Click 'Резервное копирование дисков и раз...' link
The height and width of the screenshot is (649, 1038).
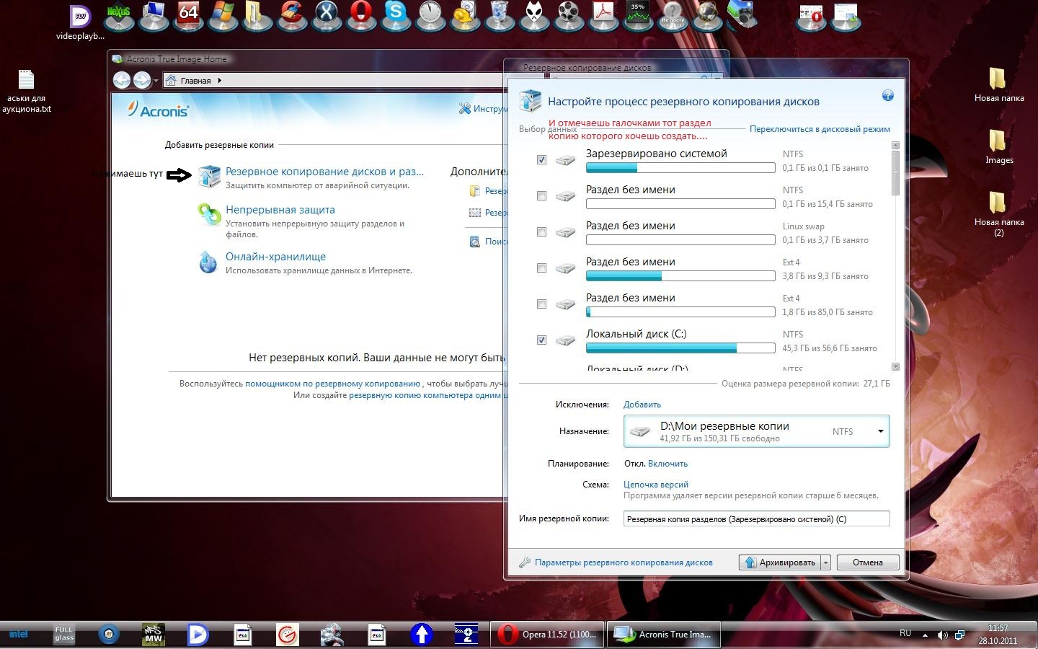324,172
